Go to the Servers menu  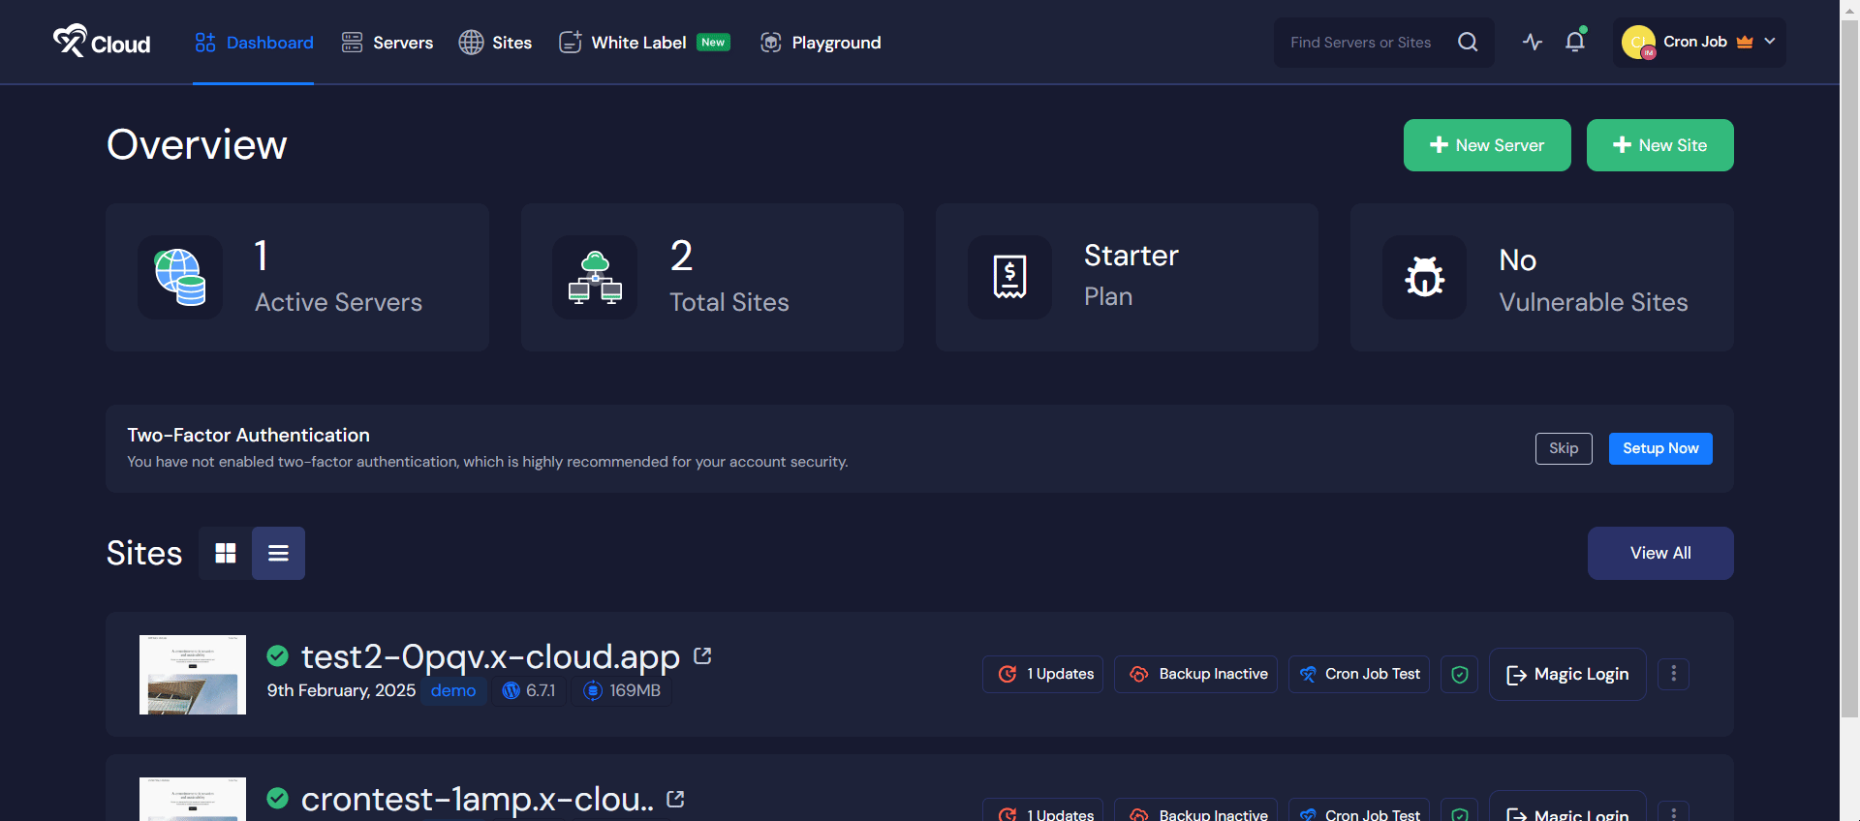click(x=387, y=43)
